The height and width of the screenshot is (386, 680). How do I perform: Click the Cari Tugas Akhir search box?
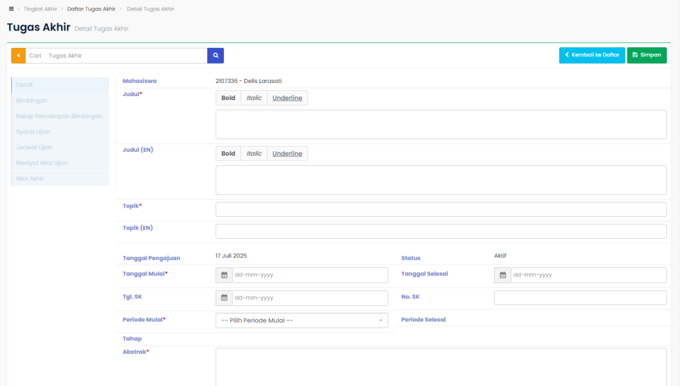[116, 56]
